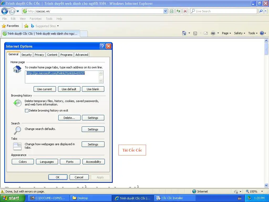Click the Use default button
This screenshot has width=269, height=202.
tap(69, 89)
